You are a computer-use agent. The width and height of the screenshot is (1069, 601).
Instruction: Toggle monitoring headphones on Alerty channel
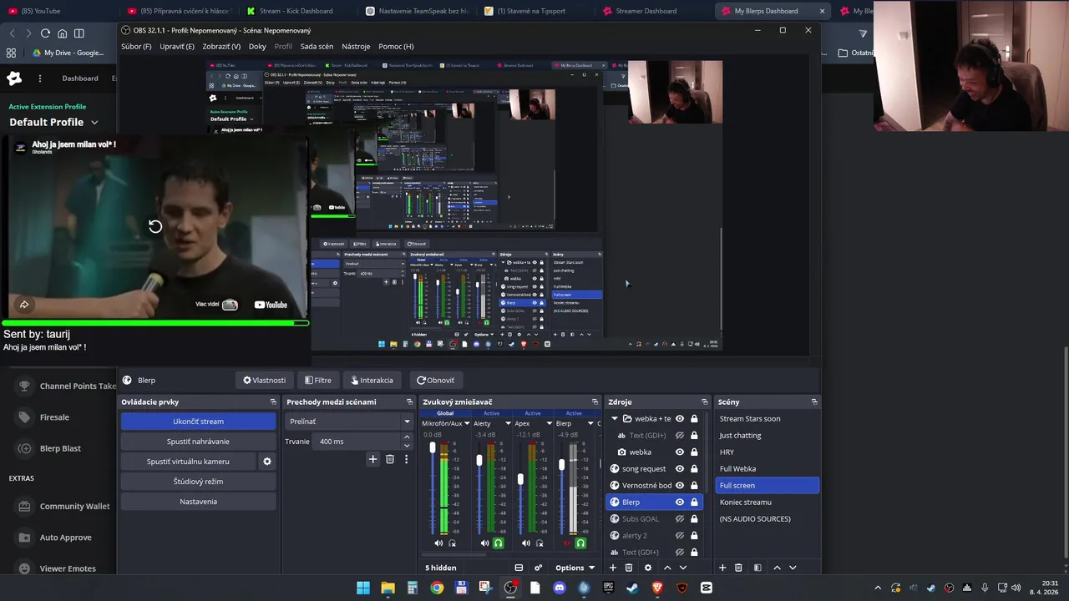(499, 543)
